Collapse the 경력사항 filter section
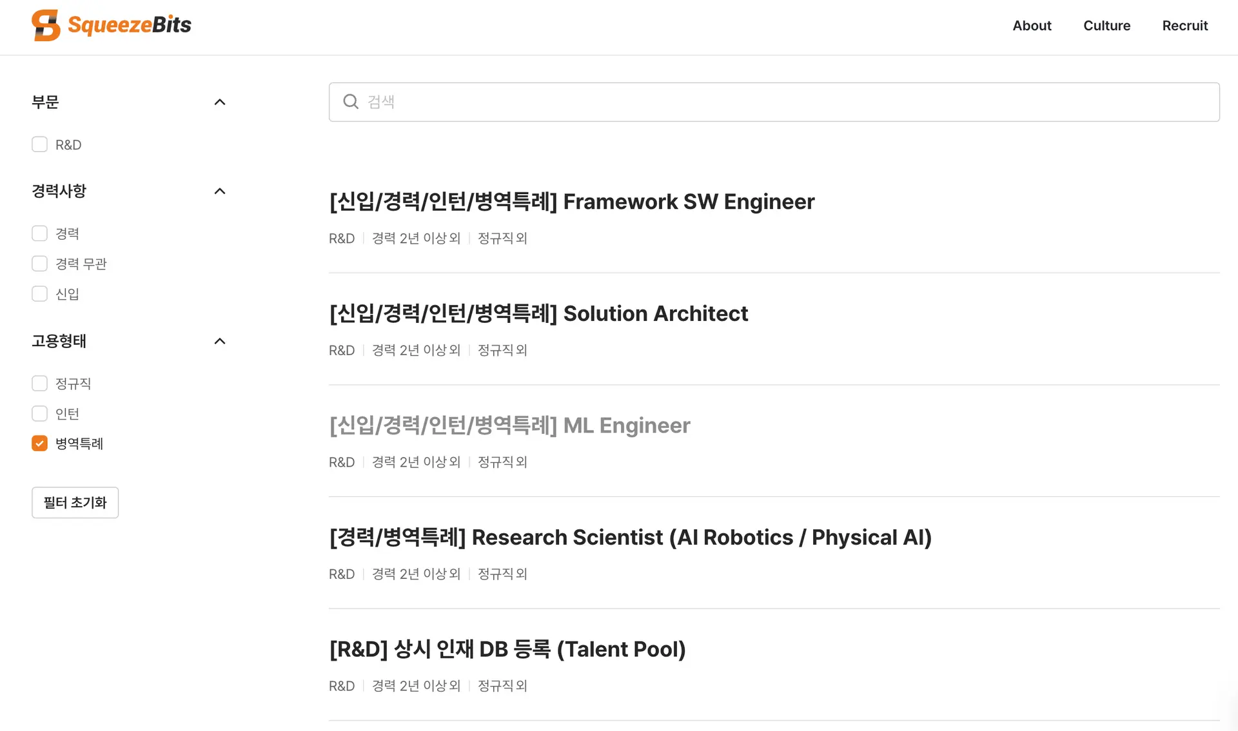Screen dimensions: 1238x731 point(220,191)
